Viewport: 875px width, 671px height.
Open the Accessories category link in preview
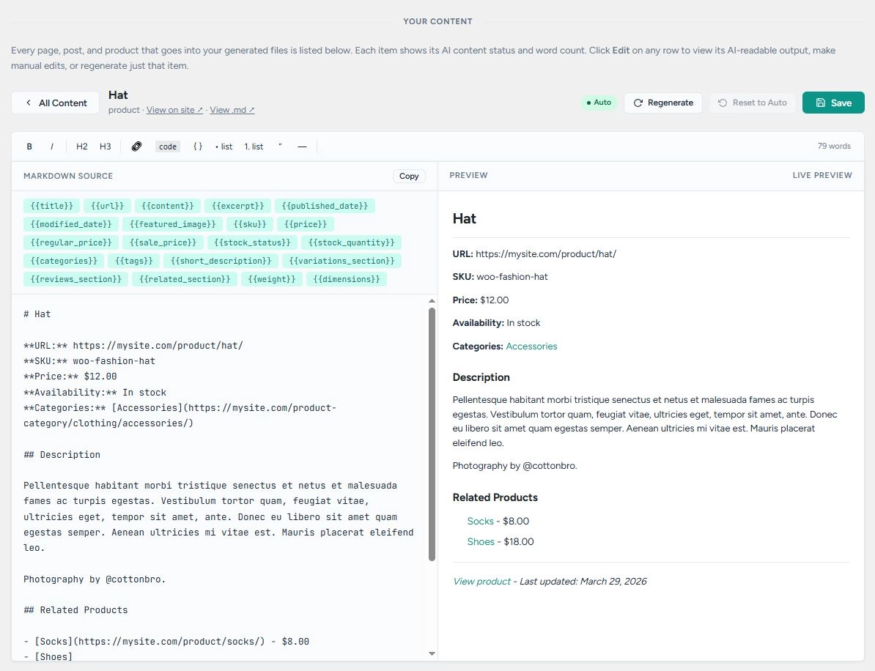[x=531, y=346]
